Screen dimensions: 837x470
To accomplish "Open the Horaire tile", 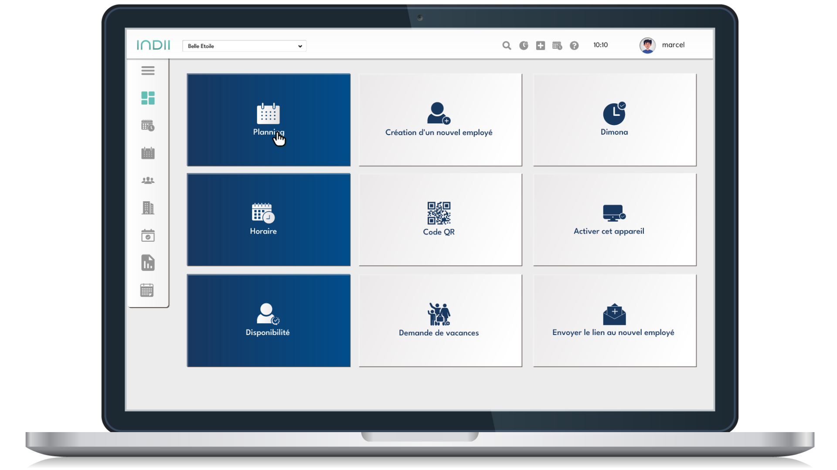I will 269,220.
